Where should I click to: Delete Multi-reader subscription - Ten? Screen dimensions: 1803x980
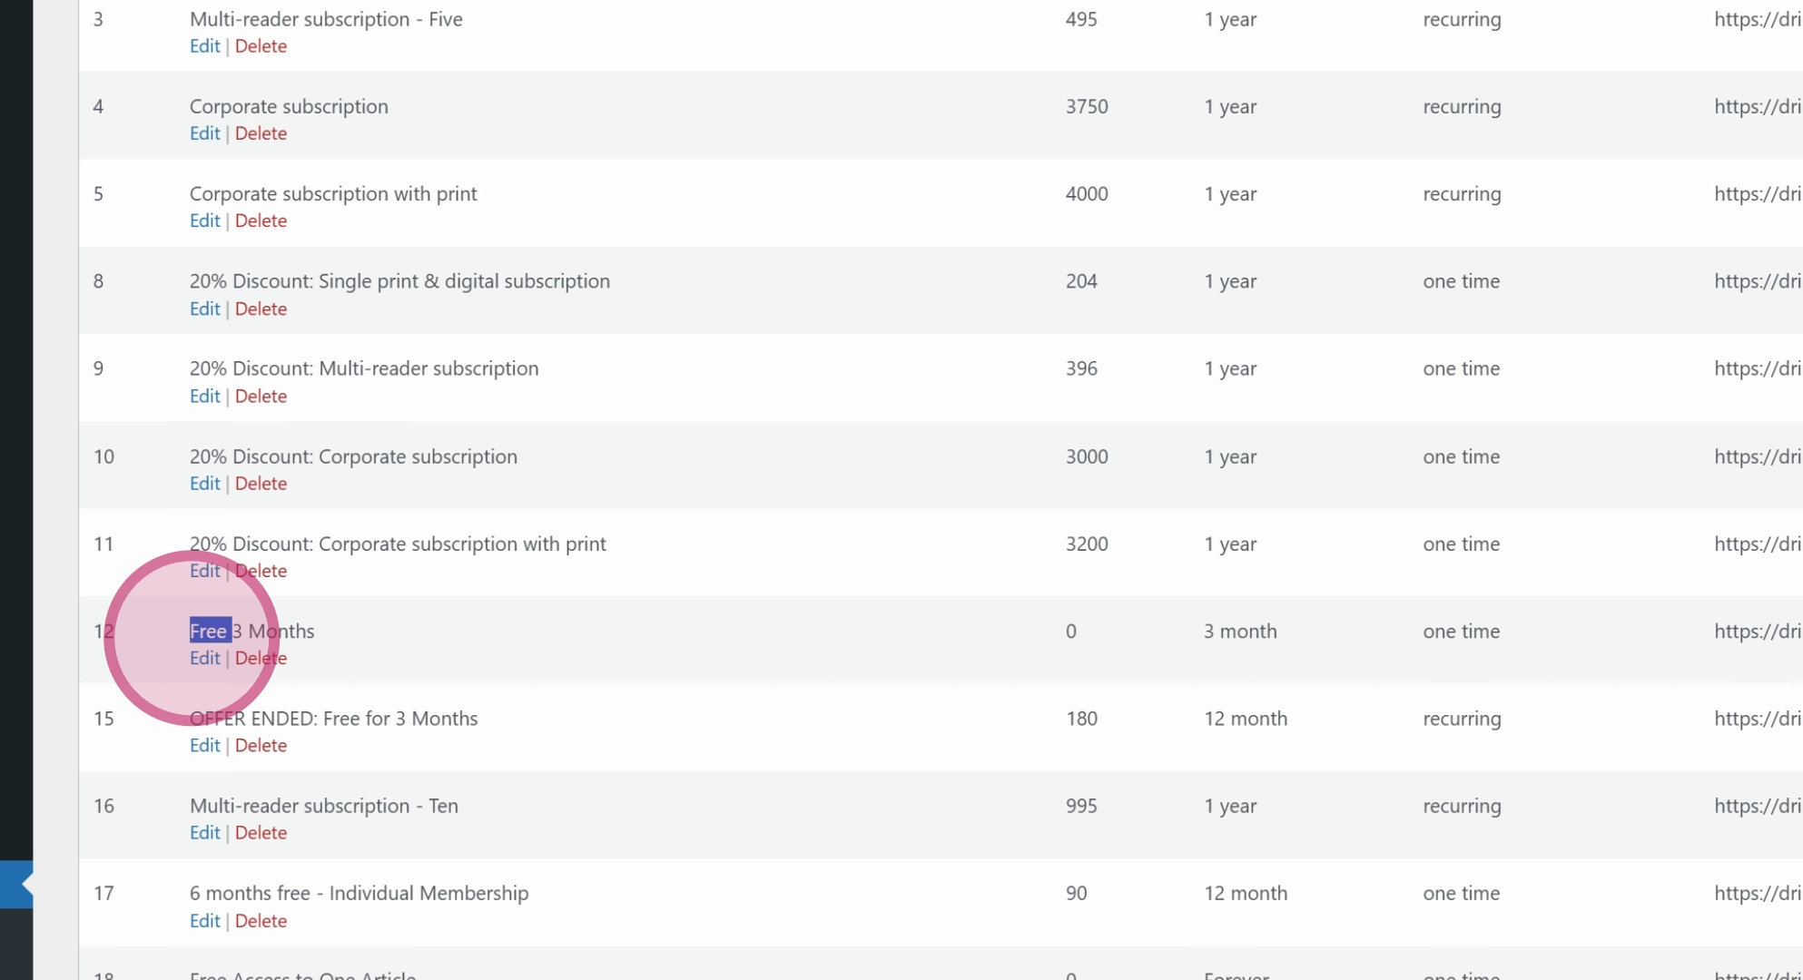point(261,833)
